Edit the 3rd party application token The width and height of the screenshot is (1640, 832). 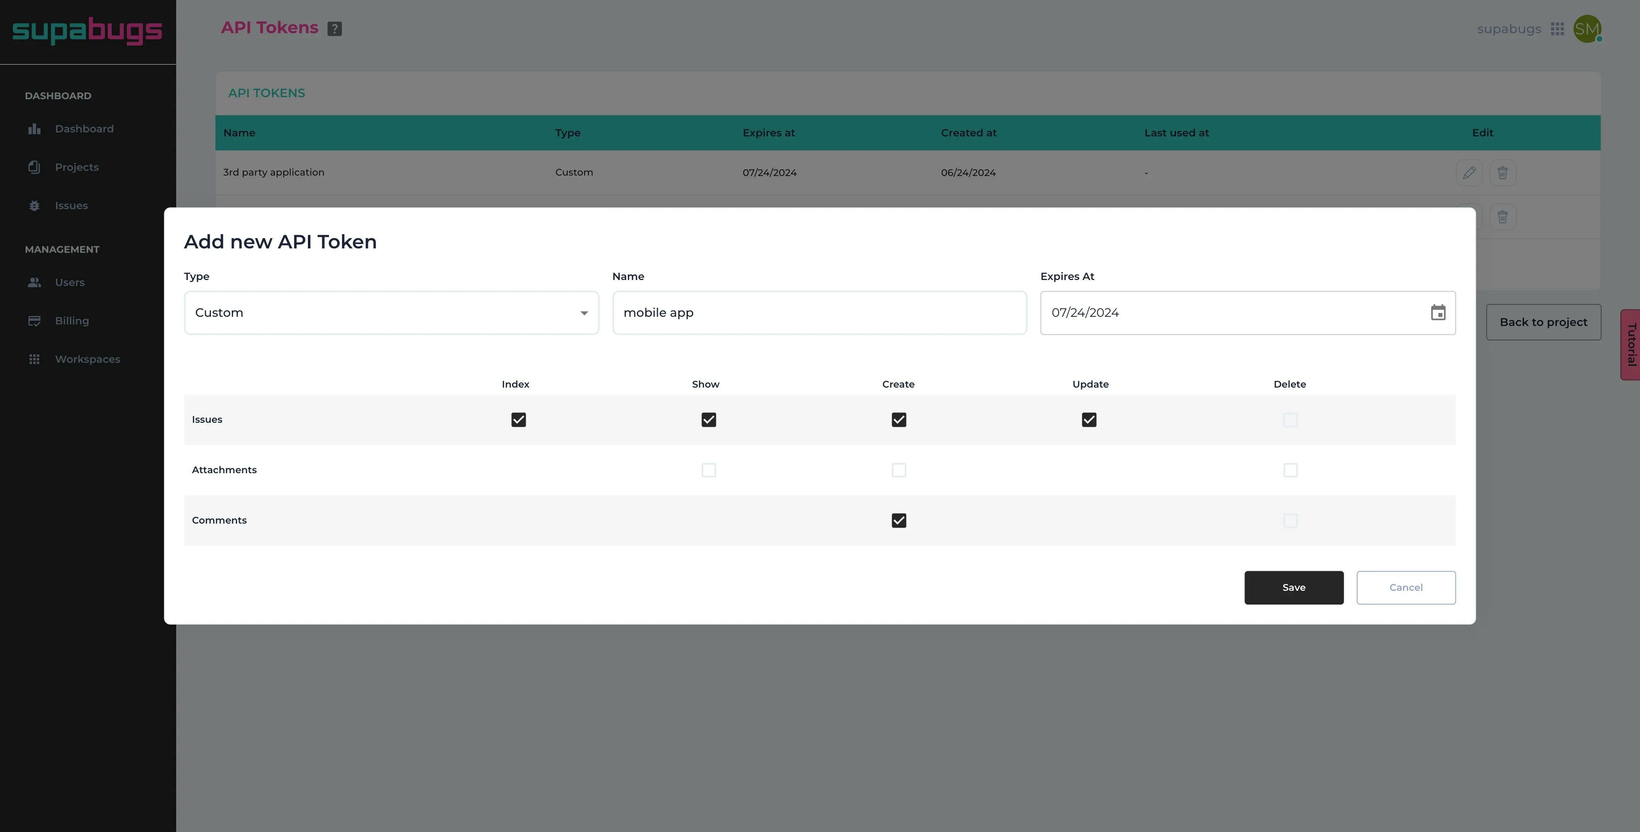1469,172
